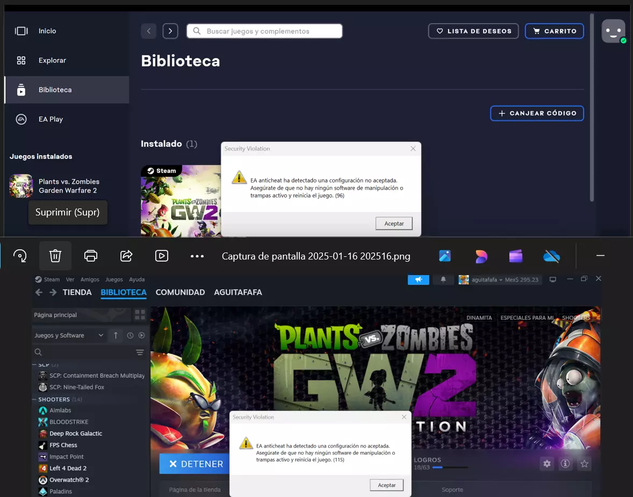Close the upper Security Violation dialog

[x=413, y=149]
